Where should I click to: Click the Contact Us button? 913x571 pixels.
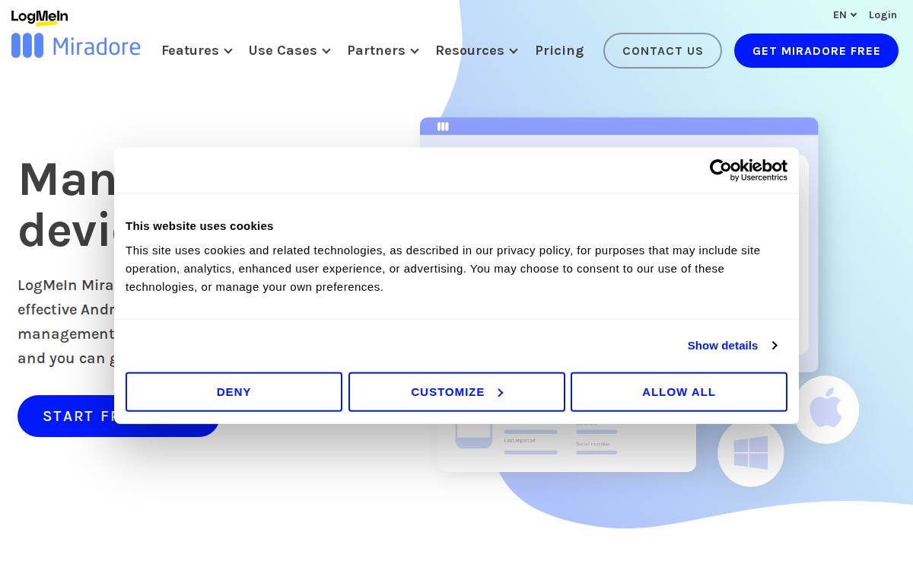click(x=663, y=51)
